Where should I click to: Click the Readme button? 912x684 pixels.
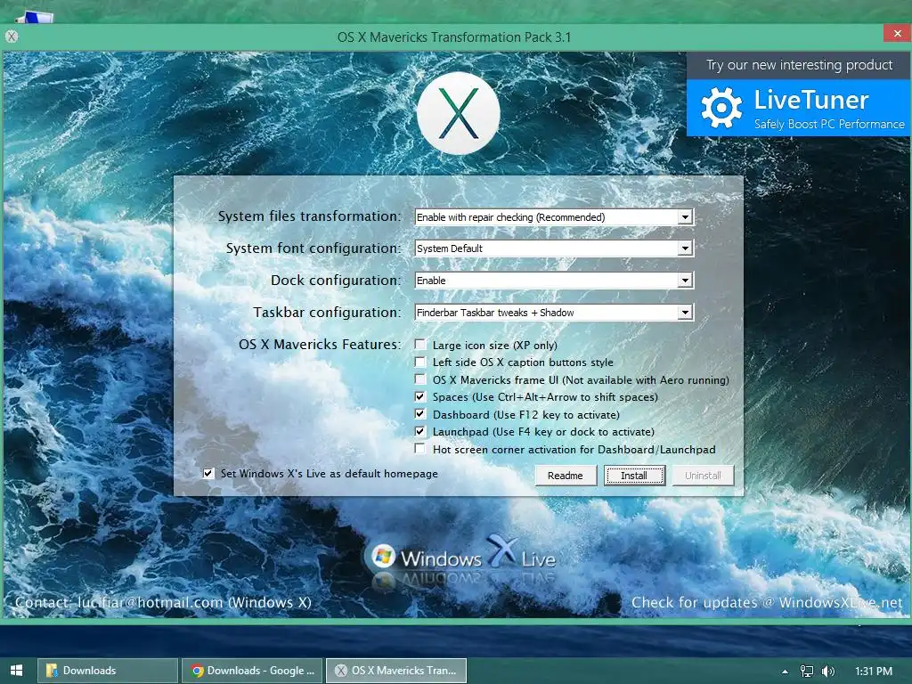(x=566, y=476)
